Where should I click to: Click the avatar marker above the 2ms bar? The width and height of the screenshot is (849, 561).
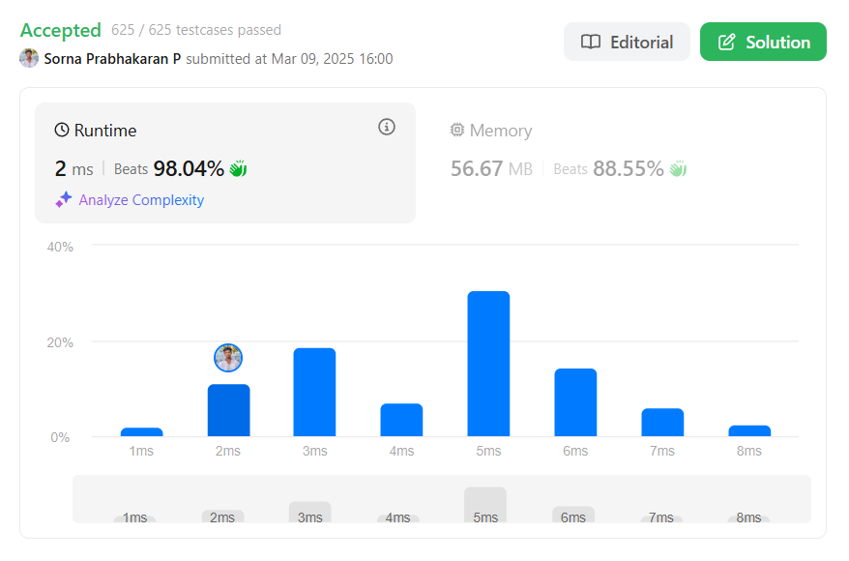click(228, 358)
